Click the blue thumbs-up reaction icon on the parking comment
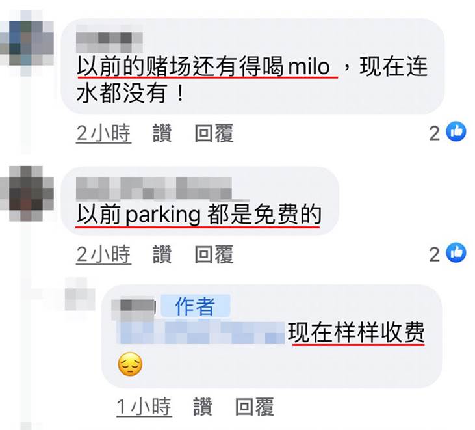The image size is (475, 430). coord(456,252)
